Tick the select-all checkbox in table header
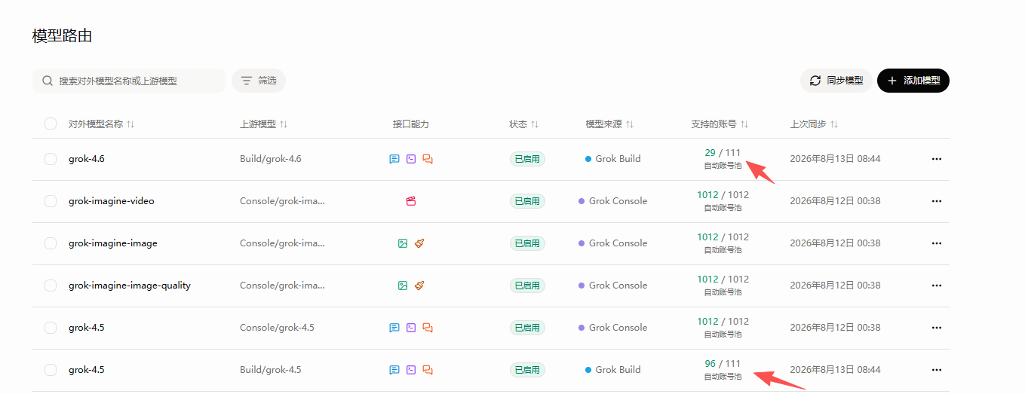Screen dimensions: 1025x394 (x=51, y=124)
